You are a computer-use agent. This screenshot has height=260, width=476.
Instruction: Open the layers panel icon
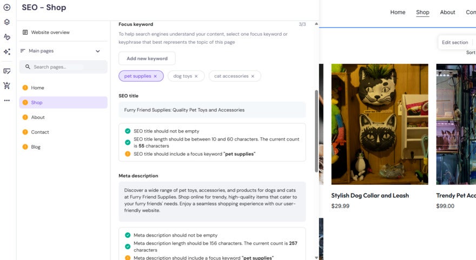pos(7,22)
